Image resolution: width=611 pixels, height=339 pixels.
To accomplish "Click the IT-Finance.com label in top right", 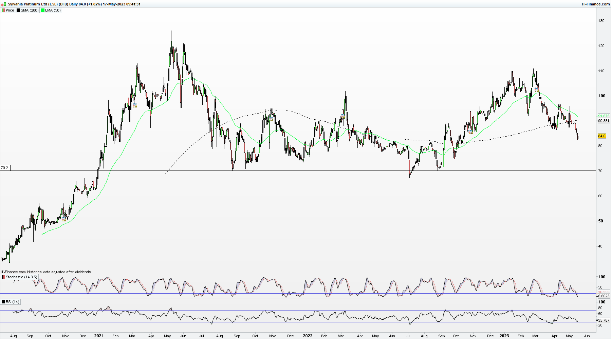I will click(x=596, y=4).
